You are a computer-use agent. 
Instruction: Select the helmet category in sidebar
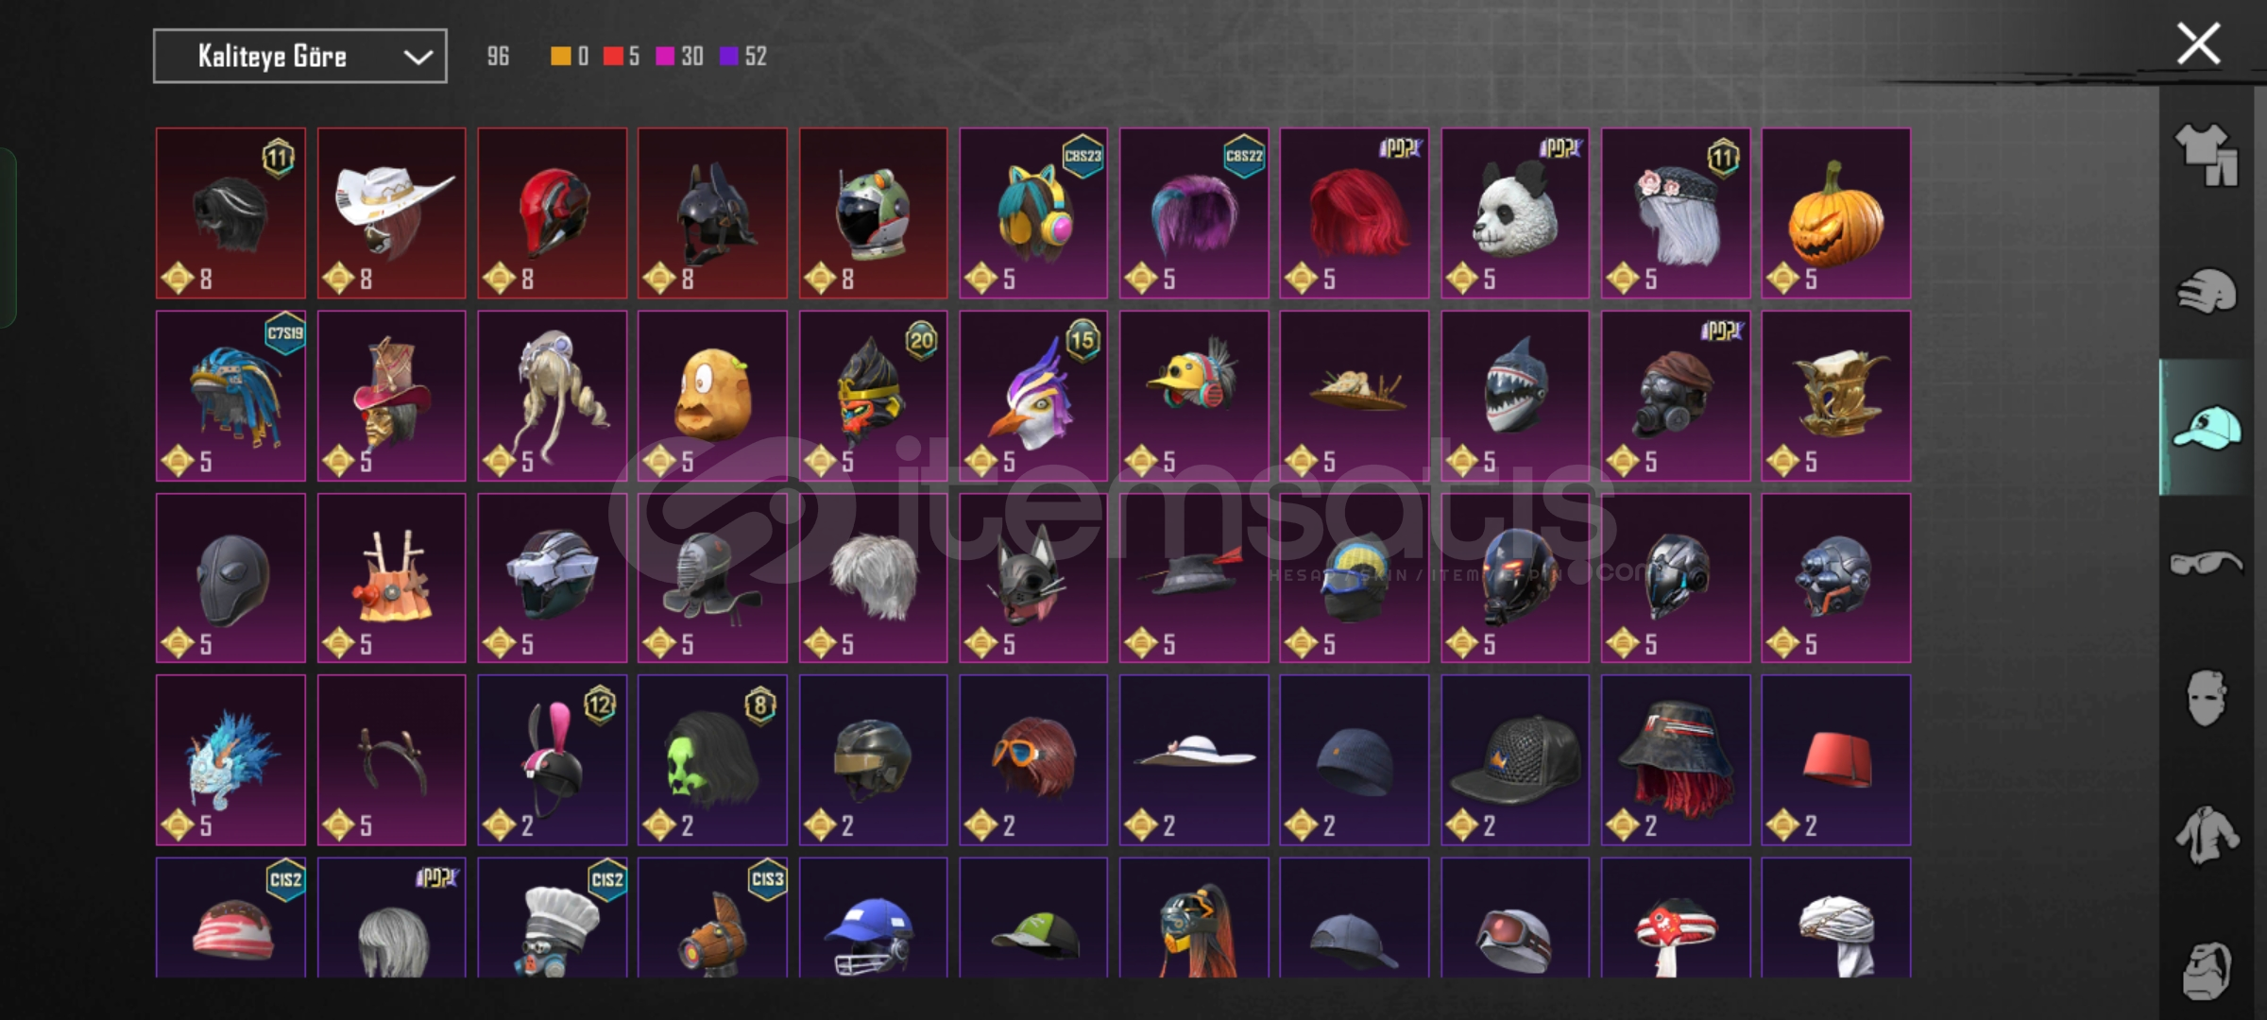(x=2207, y=291)
